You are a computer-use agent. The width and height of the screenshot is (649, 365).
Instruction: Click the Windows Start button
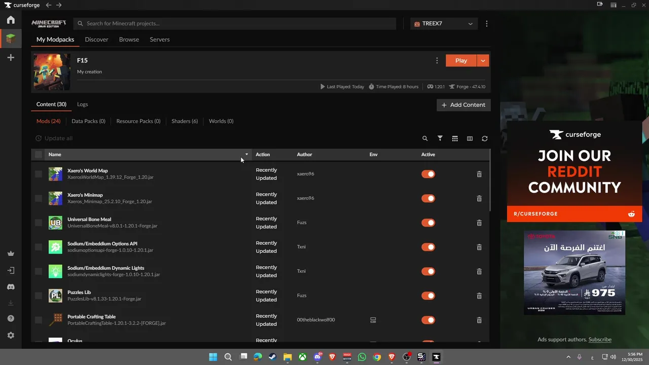213,357
